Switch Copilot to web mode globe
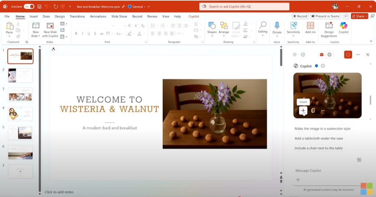Screen dimensions: 376x197 (329, 55)
